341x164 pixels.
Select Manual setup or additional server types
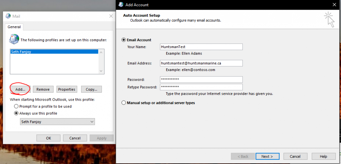point(124,103)
